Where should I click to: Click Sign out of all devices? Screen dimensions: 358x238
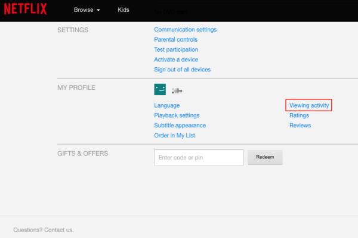click(x=182, y=70)
